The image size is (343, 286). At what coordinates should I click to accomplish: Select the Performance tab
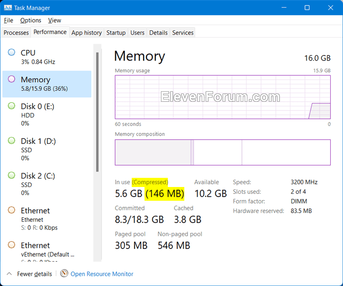50,32
